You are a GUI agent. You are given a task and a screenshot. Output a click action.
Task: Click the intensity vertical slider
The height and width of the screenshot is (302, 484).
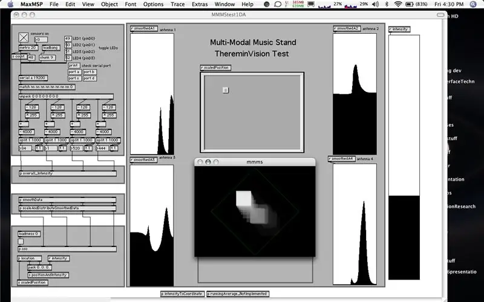click(404, 157)
